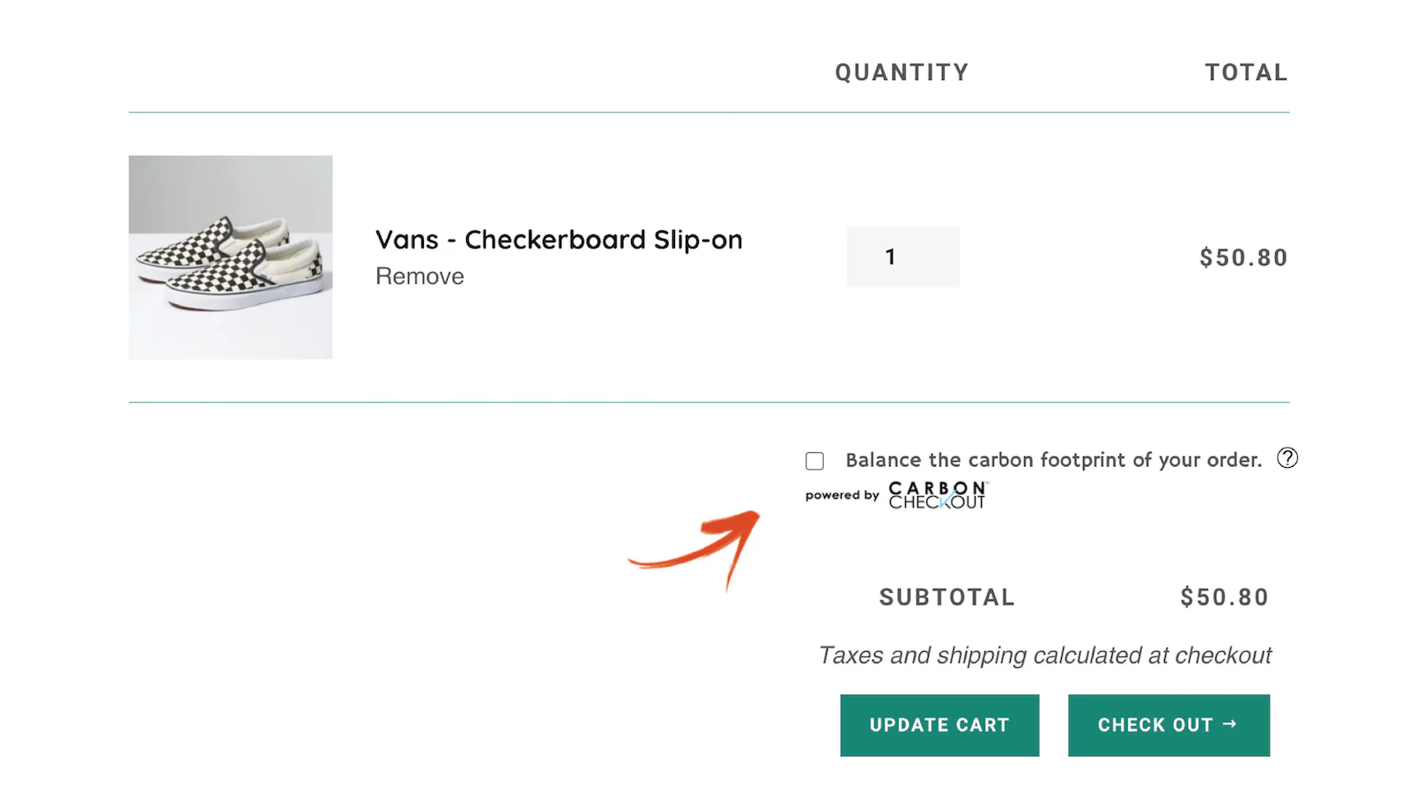This screenshot has height=793, width=1410.
Task: Open the Vans - Checkerboard Slip-on product link
Action: pyautogui.click(x=559, y=240)
